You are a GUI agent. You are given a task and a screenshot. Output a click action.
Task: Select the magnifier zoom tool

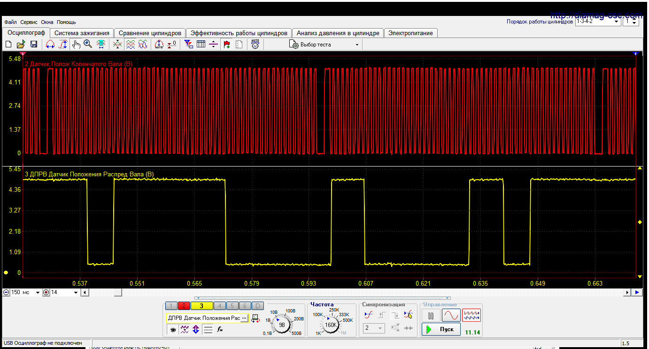click(88, 44)
